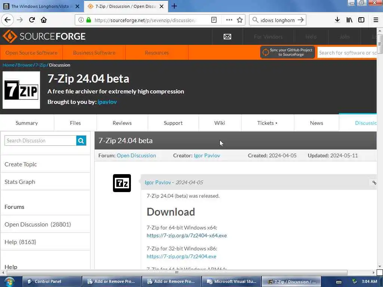Viewport: 383px width, 287px height.
Task: Open the creator Igor Pavlov link
Action: tap(207, 155)
